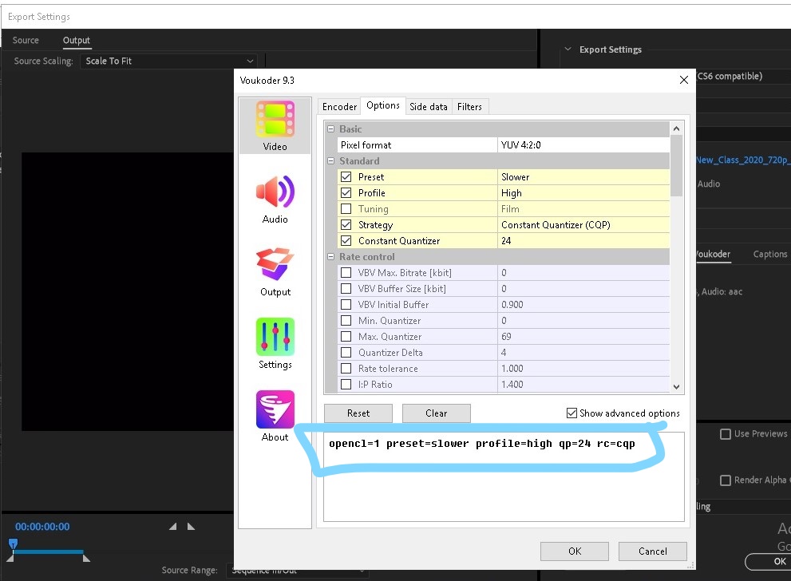Enable the Tuning checkbox
The height and width of the screenshot is (581, 791).
(346, 209)
